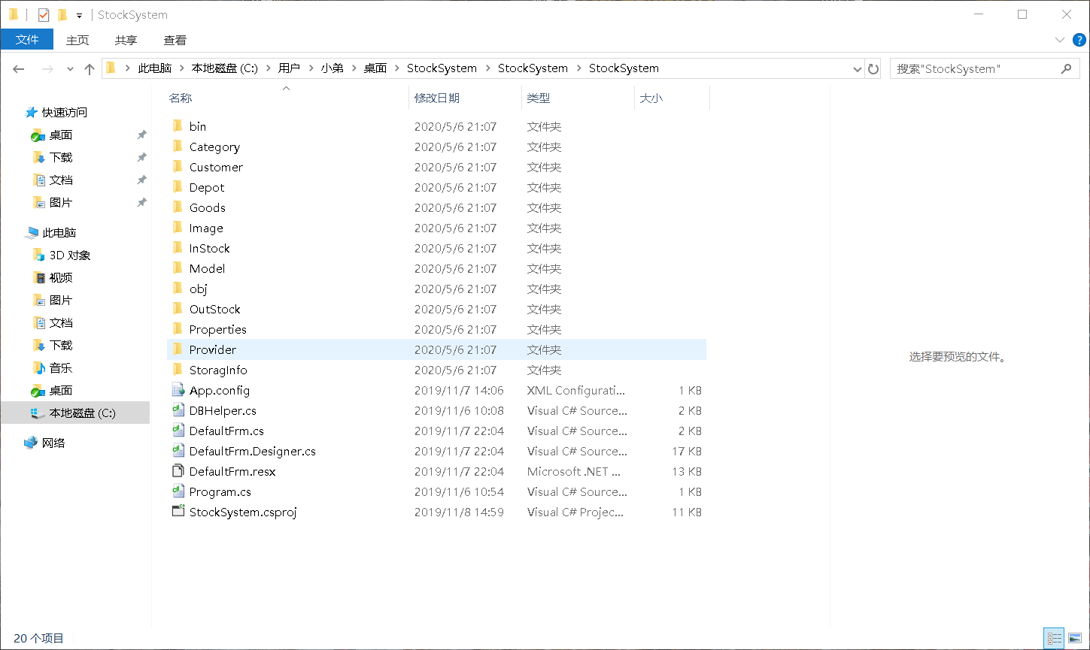Select the OutStock folder icon

178,309
